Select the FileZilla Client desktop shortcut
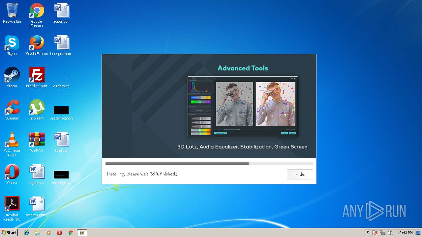422x237 pixels. pos(37,78)
